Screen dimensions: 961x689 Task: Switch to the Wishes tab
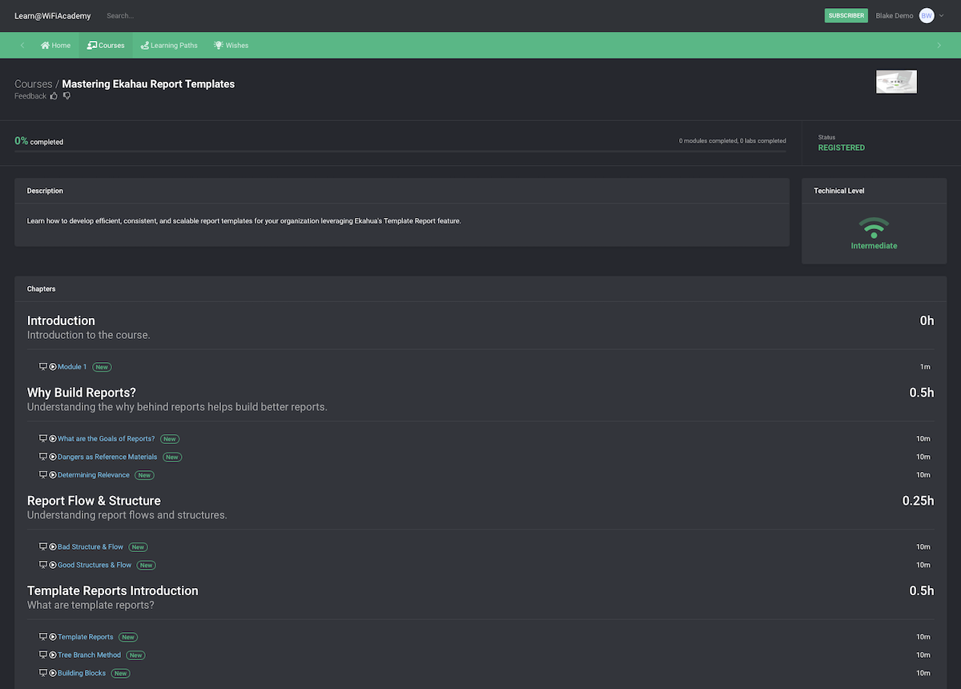click(x=231, y=46)
